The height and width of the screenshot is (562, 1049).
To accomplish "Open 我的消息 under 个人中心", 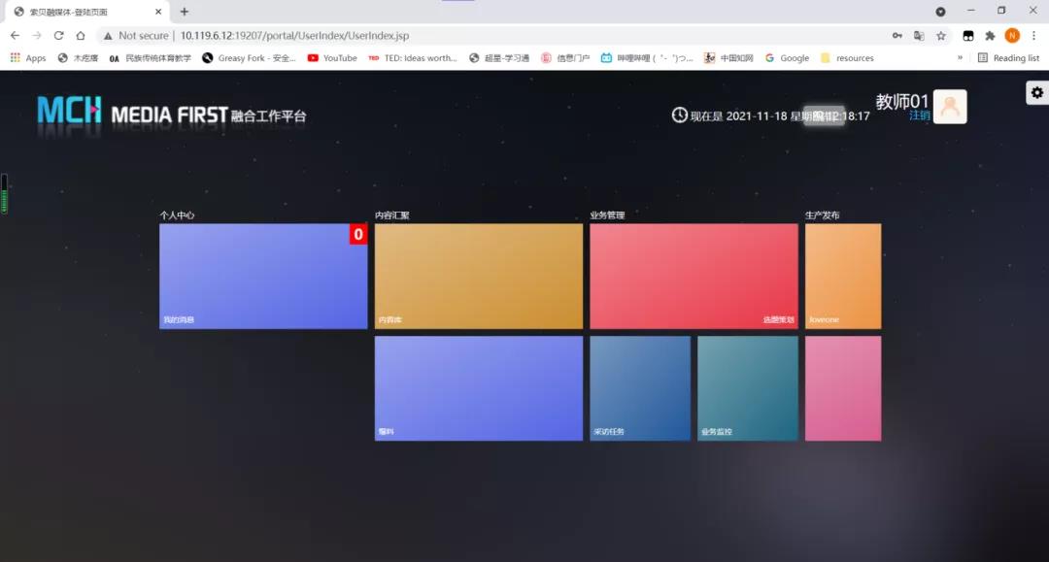I will tap(262, 275).
